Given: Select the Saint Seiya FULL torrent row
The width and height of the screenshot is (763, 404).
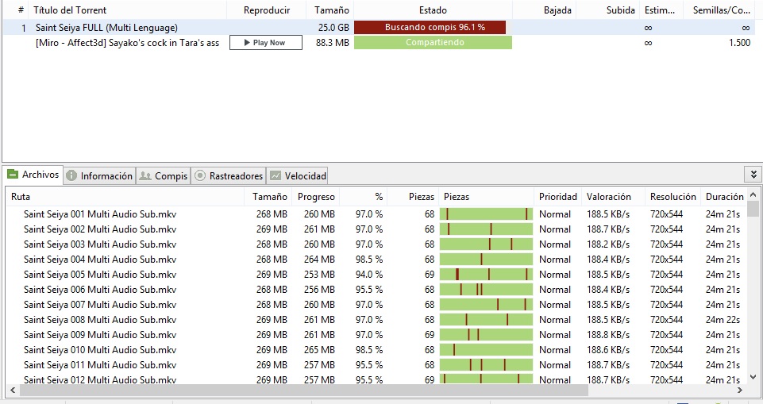Looking at the screenshot, I should (380, 28).
